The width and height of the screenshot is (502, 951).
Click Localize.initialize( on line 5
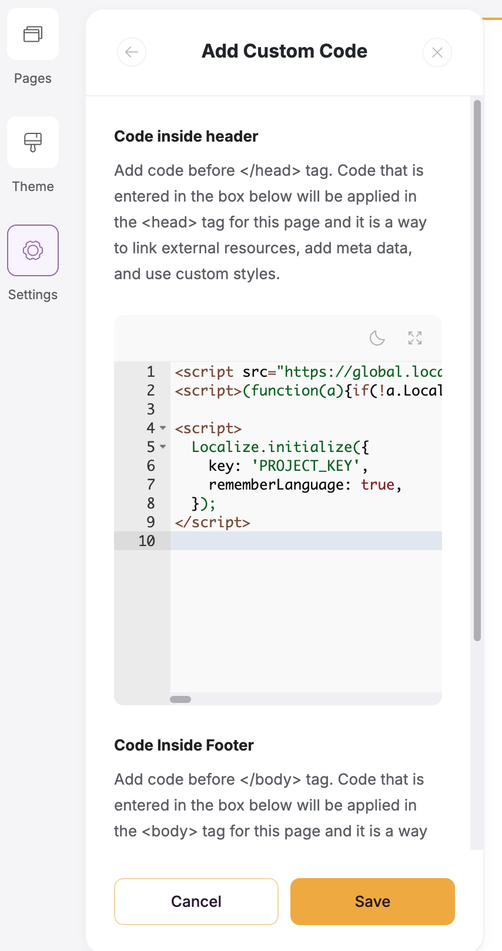276,447
